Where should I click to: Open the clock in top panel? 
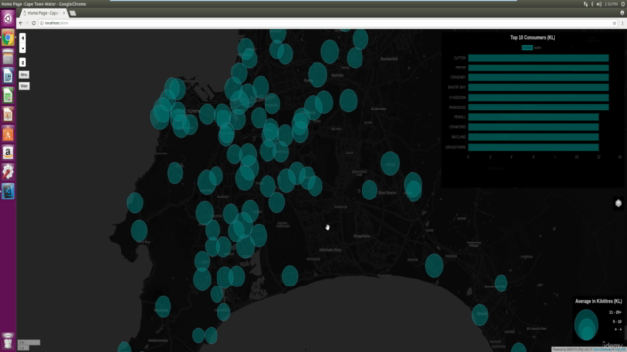coord(611,4)
